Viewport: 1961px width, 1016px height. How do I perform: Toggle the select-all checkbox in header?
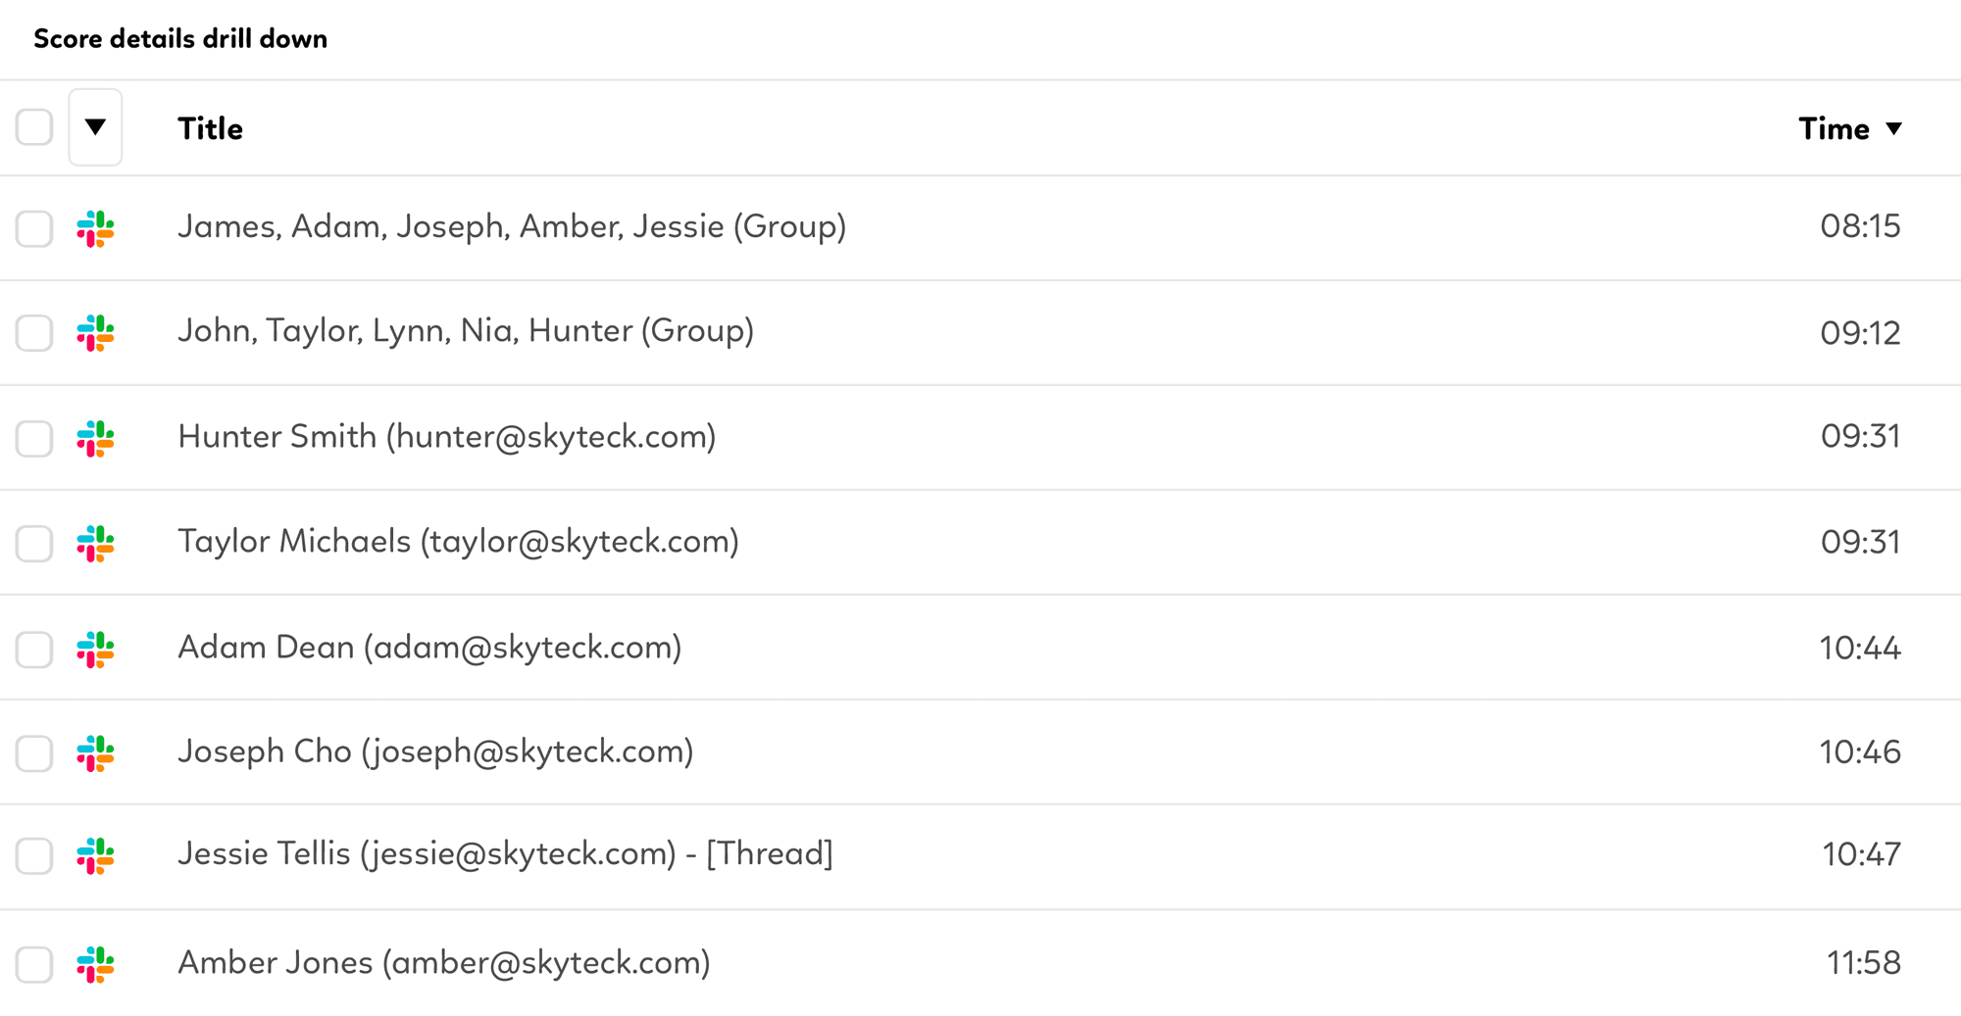click(34, 127)
